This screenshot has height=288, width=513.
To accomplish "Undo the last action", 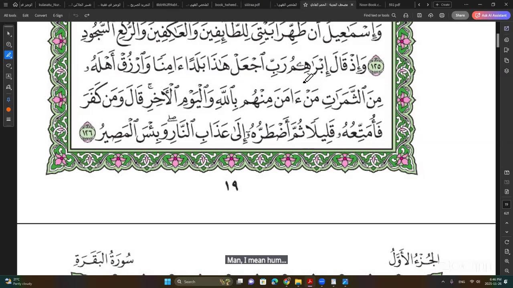I will point(76,15).
